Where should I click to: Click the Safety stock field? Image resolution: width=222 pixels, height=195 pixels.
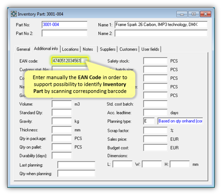pyautogui.click(x=155, y=61)
